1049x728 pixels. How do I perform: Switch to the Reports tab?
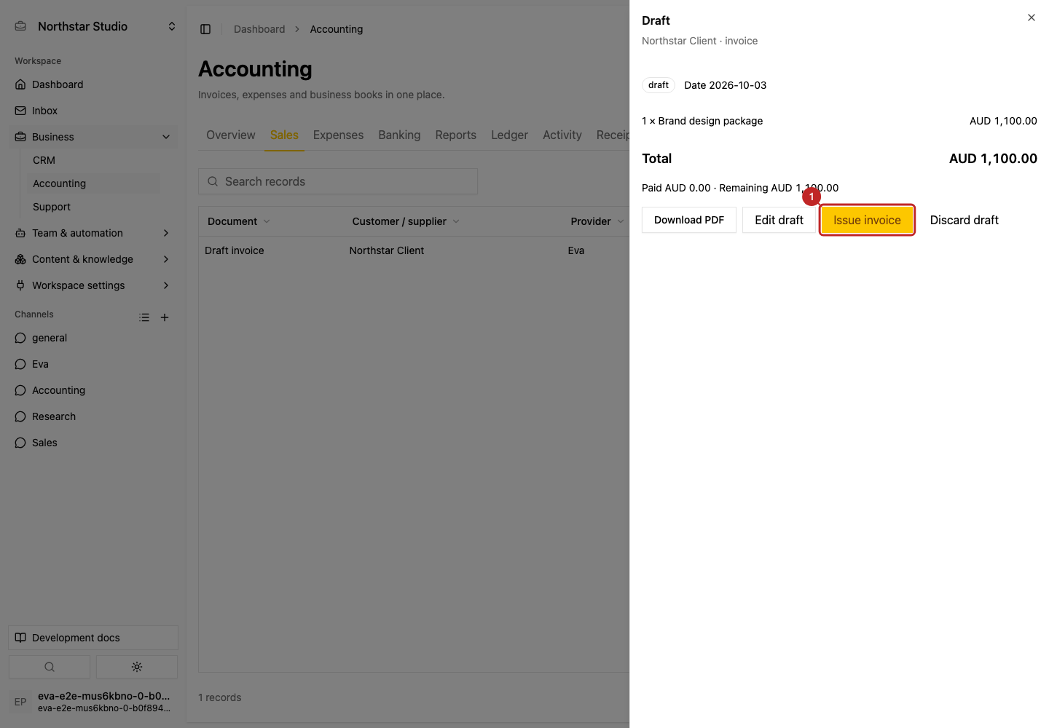[x=456, y=135]
